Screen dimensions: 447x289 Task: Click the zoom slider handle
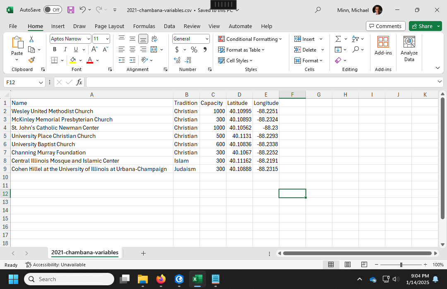click(401, 265)
